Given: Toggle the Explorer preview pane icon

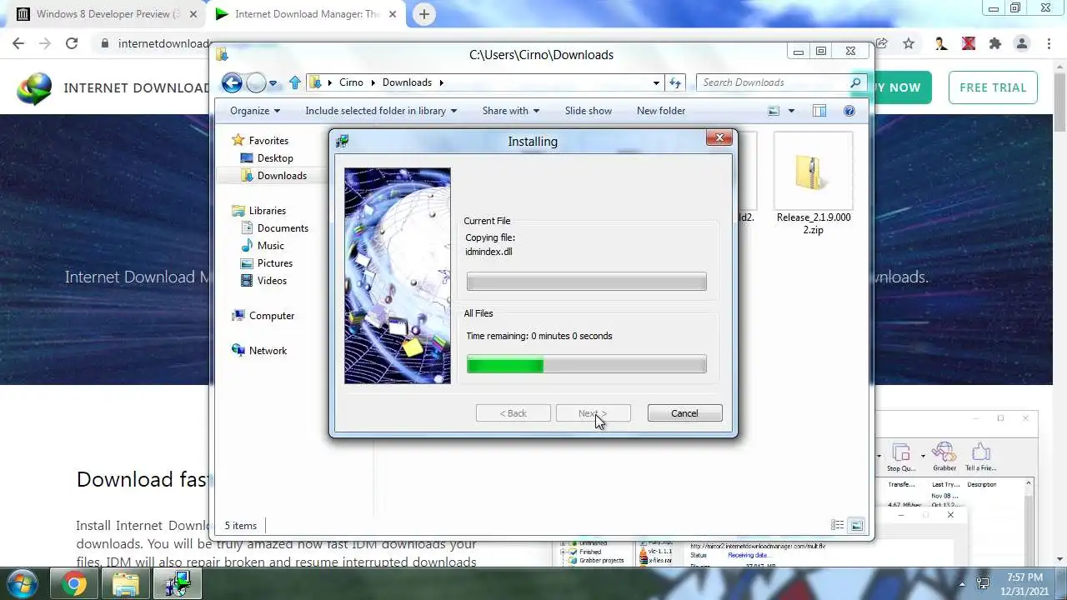Looking at the screenshot, I should 819,111.
